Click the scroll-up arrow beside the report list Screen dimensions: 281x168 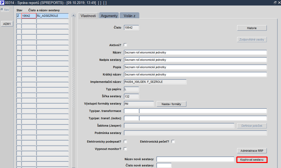(x=74, y=15)
